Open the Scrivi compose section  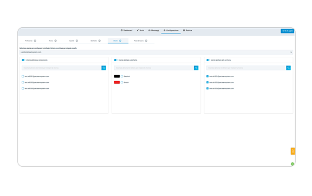point(140,30)
